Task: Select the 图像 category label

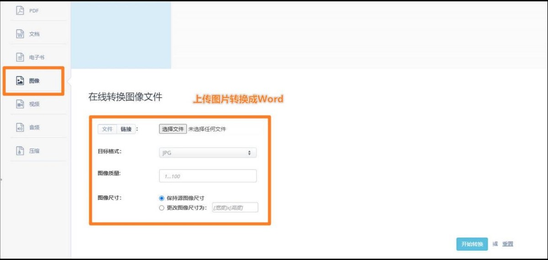Action: [x=34, y=81]
